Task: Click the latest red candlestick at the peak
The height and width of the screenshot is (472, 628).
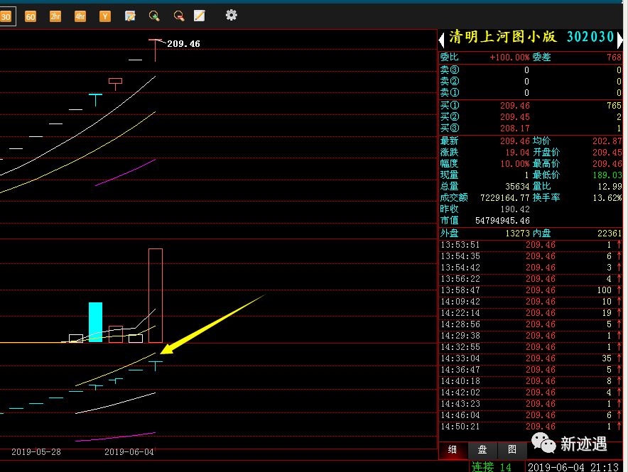Action: [x=156, y=50]
